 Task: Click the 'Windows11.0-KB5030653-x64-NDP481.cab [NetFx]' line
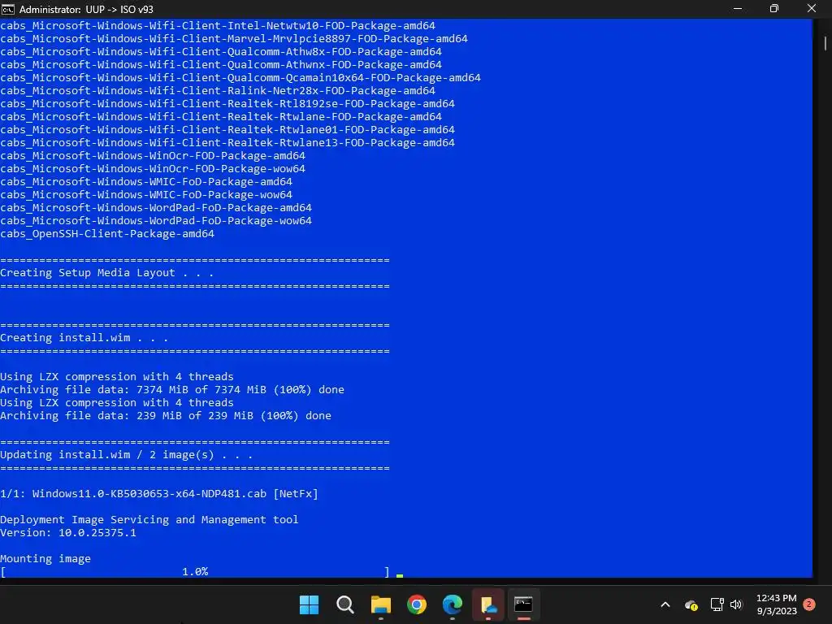159,494
